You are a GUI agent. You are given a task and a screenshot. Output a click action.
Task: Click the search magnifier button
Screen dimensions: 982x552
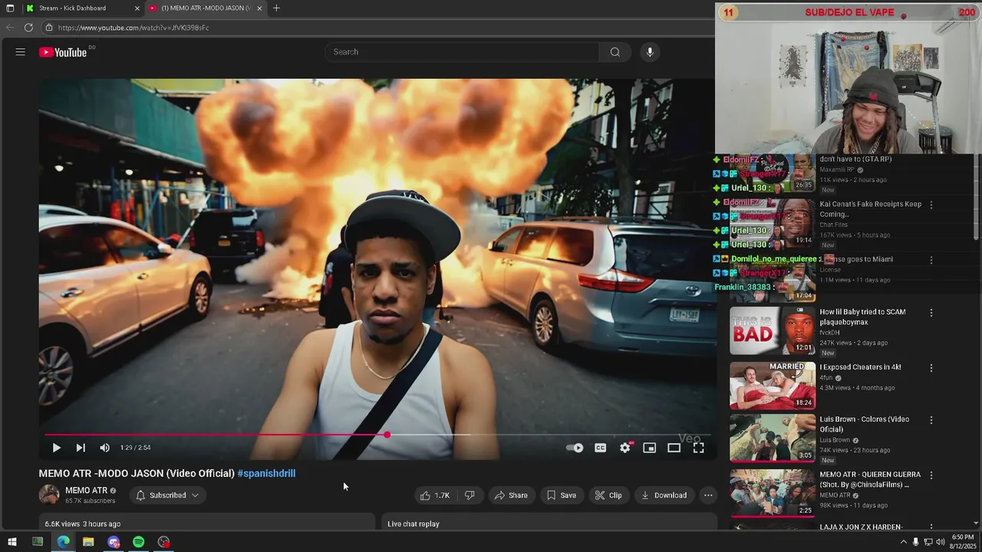click(x=615, y=52)
